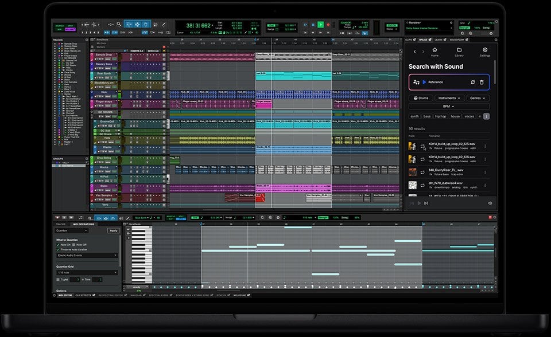Image resolution: width=551 pixels, height=337 pixels.
Task: Click the notation music-note icon in MIDI editor toolbar
Action: 81,218
